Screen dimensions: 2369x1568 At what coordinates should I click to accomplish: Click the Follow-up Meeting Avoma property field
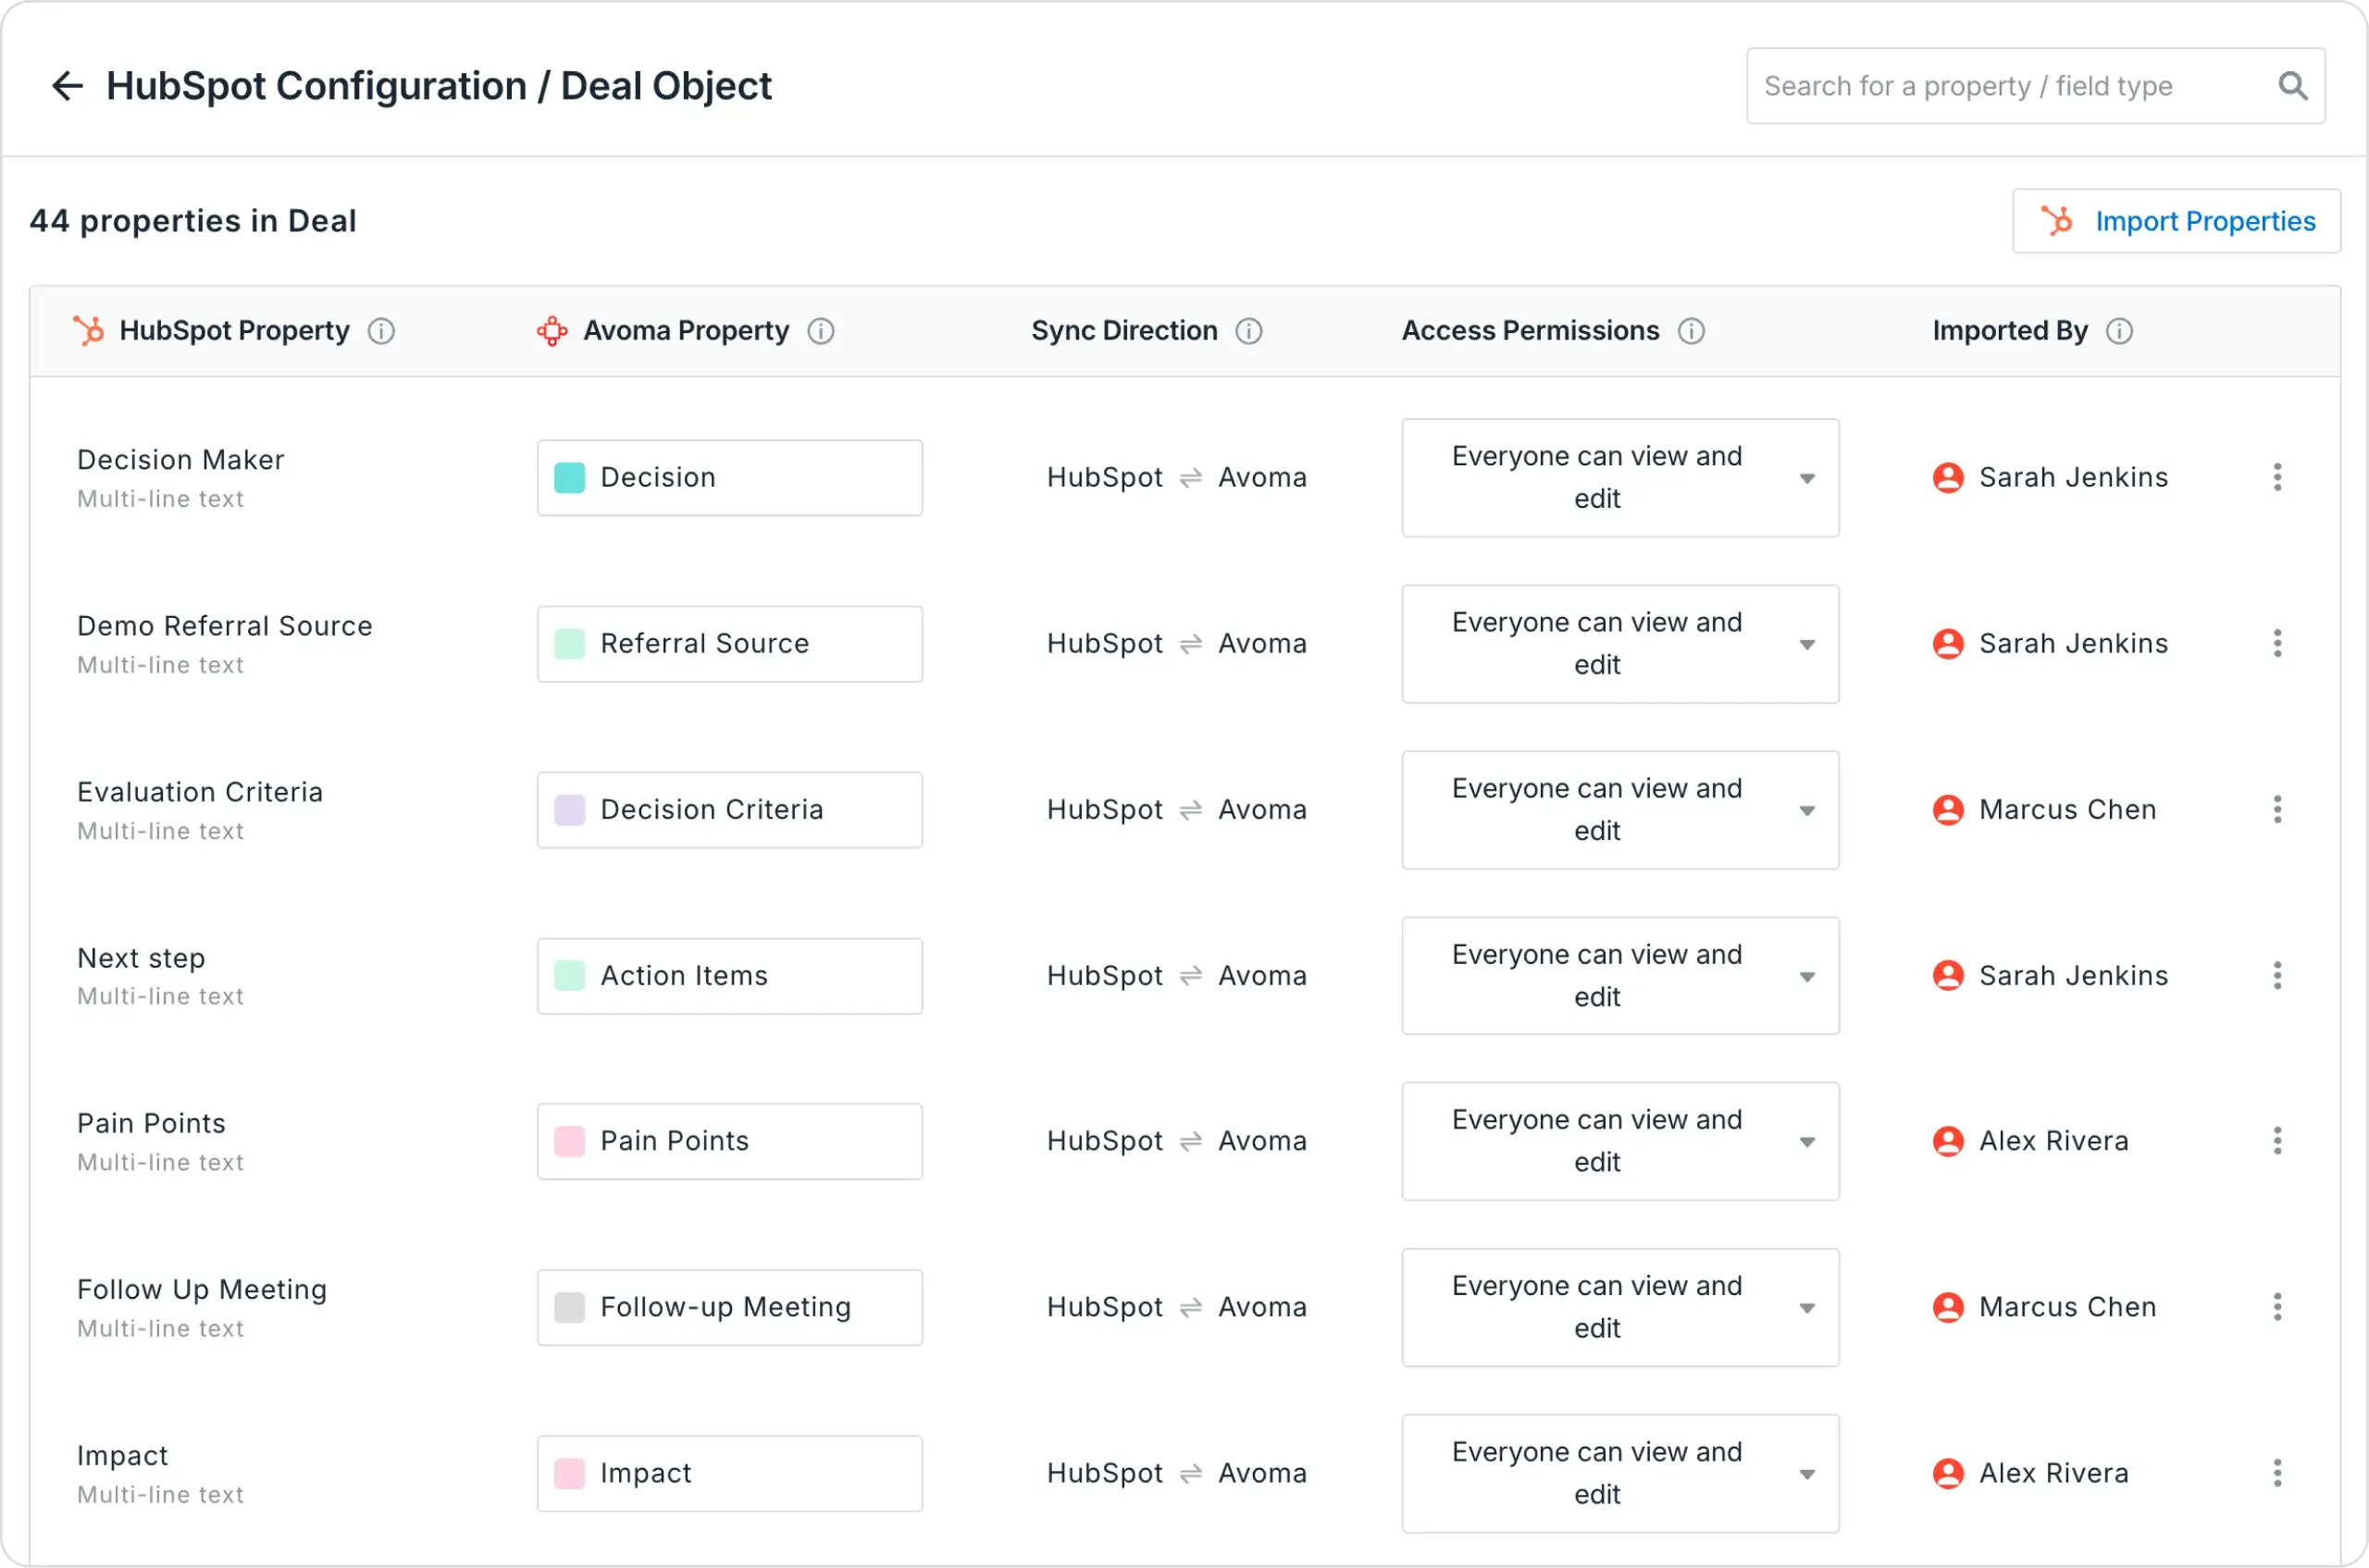pos(729,1307)
